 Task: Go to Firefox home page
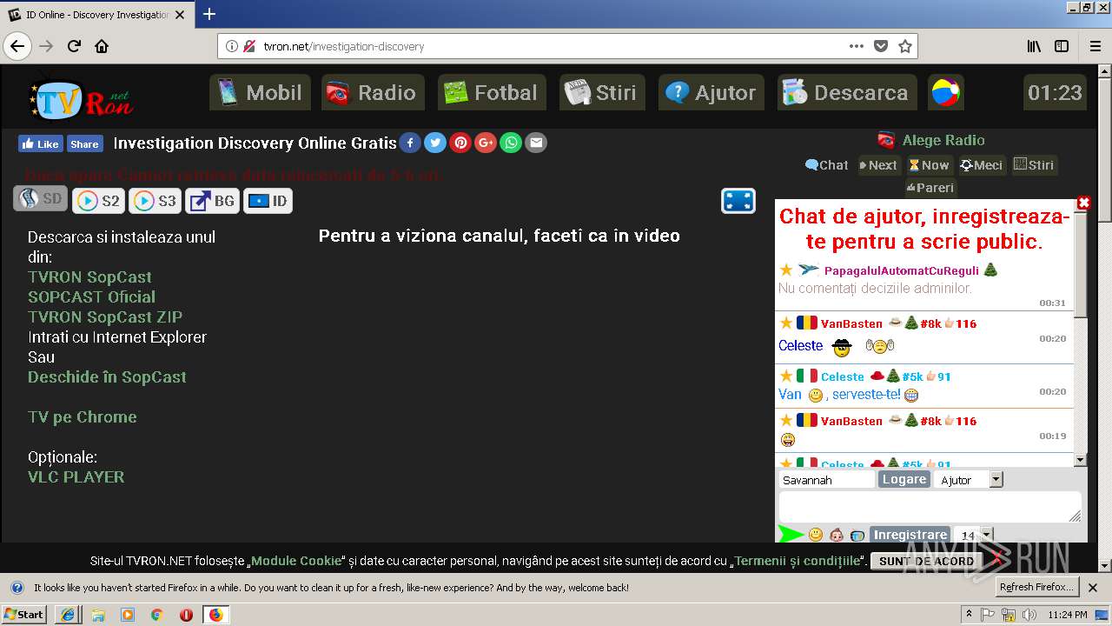click(x=102, y=46)
